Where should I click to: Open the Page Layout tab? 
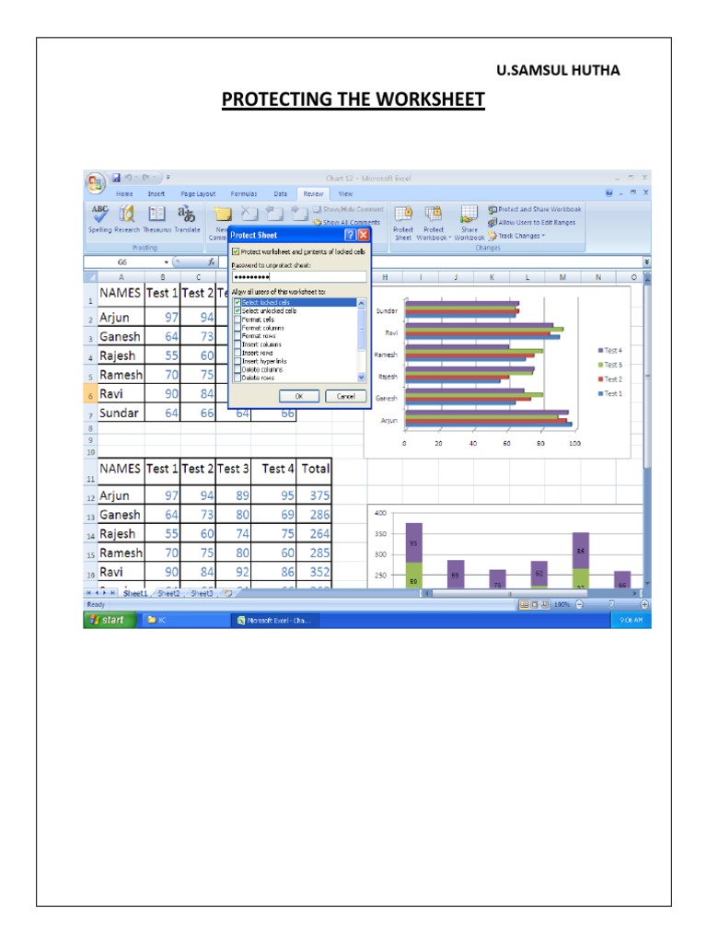pyautogui.click(x=198, y=193)
